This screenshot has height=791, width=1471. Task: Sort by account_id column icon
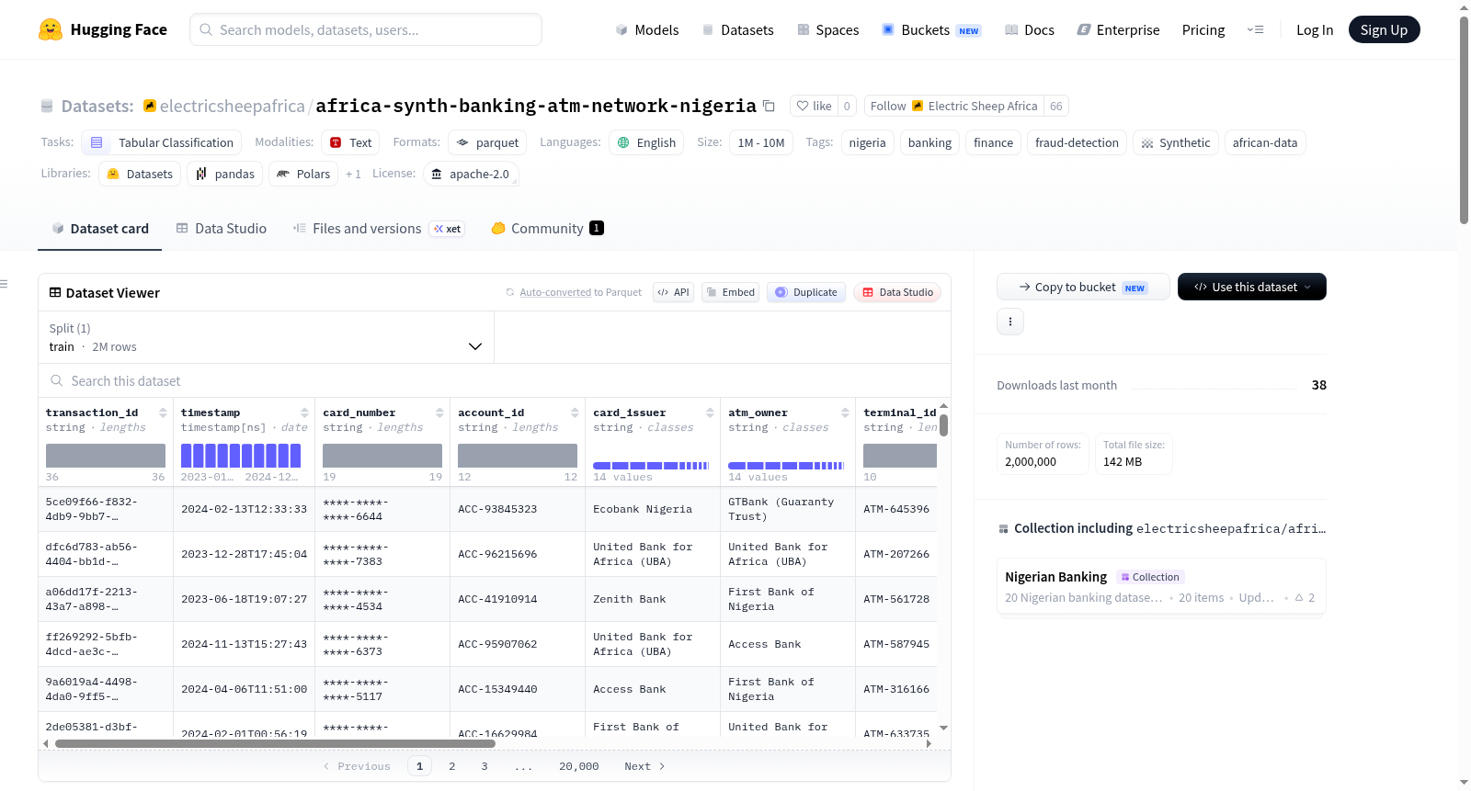[575, 412]
